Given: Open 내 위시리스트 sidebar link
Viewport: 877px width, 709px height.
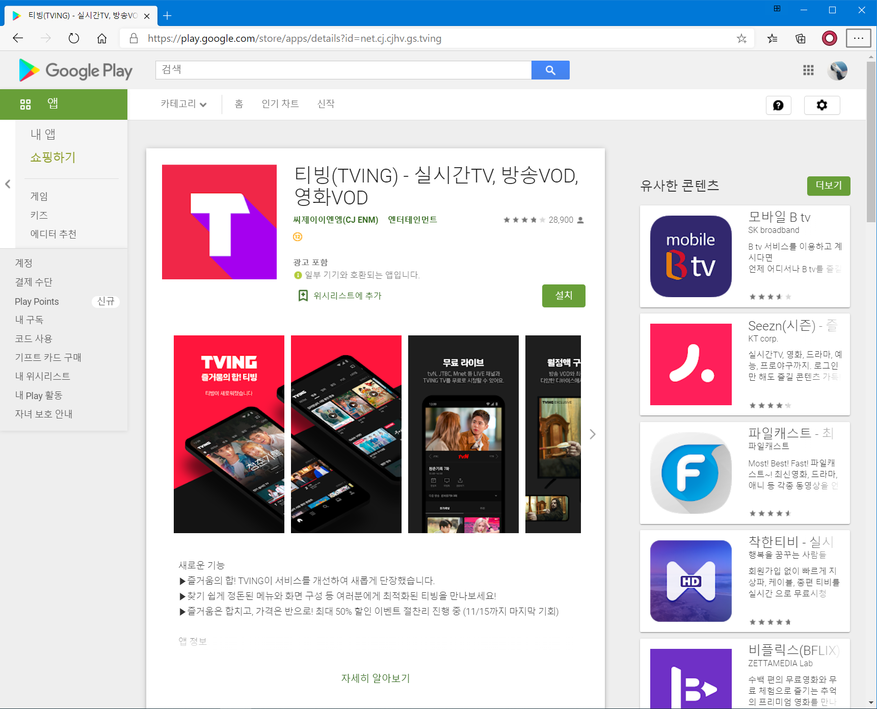Looking at the screenshot, I should [x=43, y=376].
